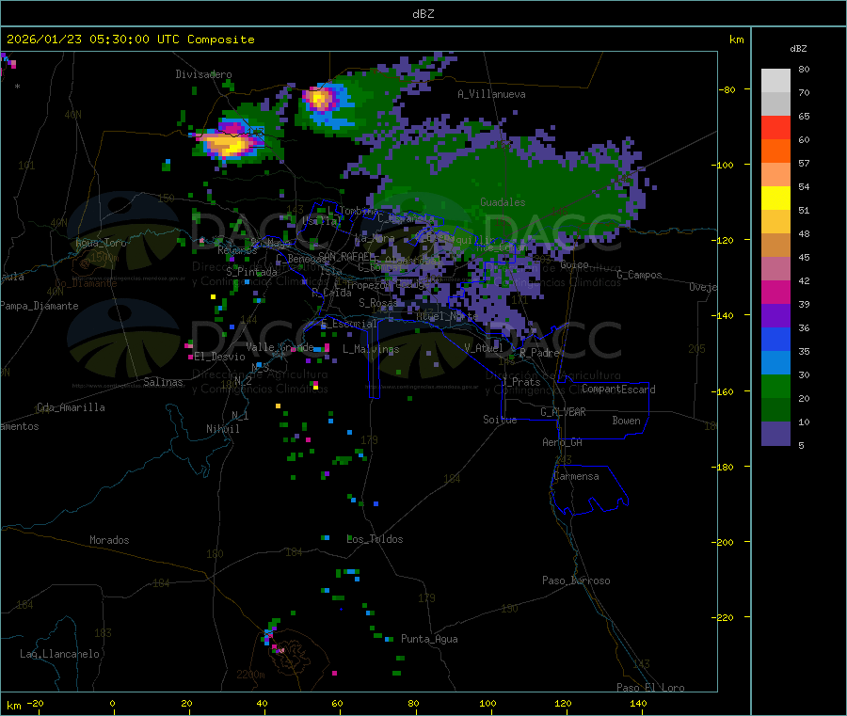
Task: Click the 'Nihuil' map label
Action: click(x=223, y=429)
